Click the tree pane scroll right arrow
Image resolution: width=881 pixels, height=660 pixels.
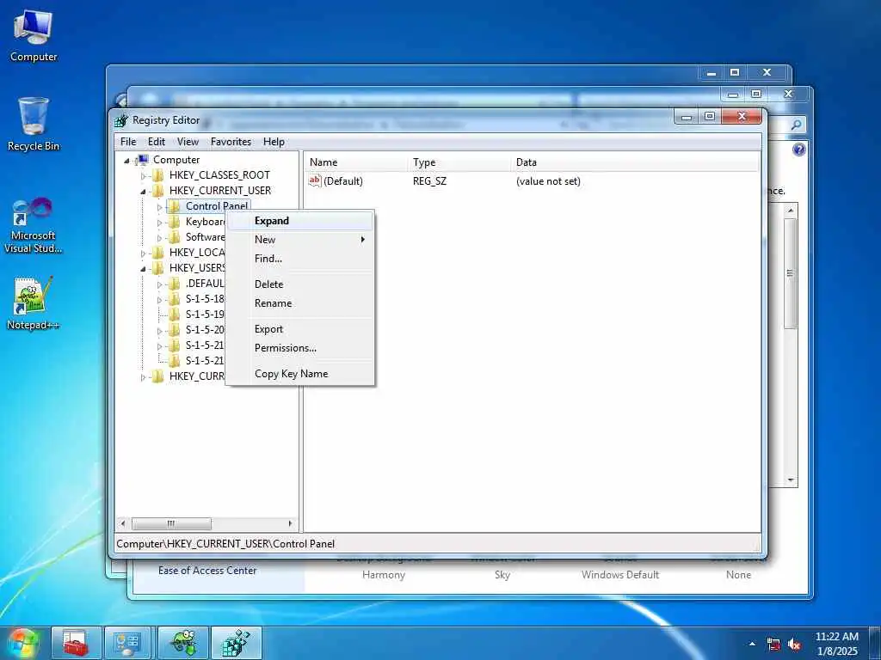click(x=290, y=523)
